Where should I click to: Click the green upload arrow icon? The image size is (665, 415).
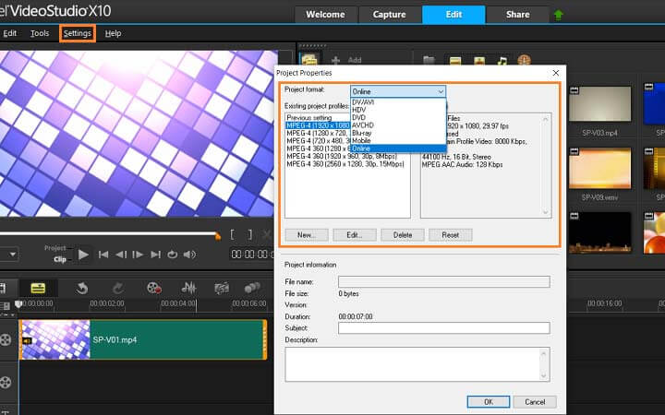(x=559, y=16)
